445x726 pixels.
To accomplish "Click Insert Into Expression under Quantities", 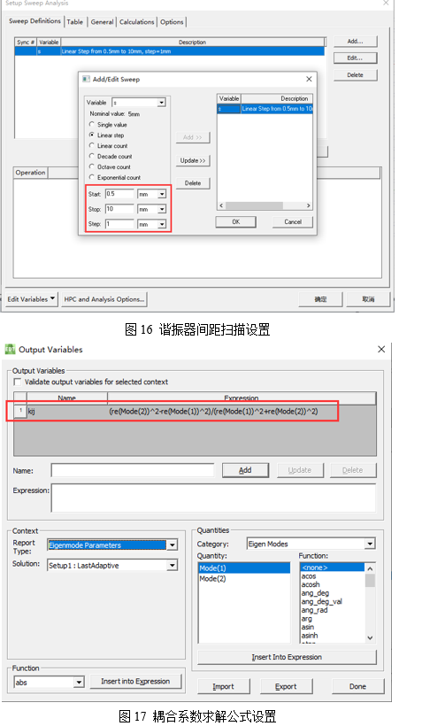I will (287, 657).
